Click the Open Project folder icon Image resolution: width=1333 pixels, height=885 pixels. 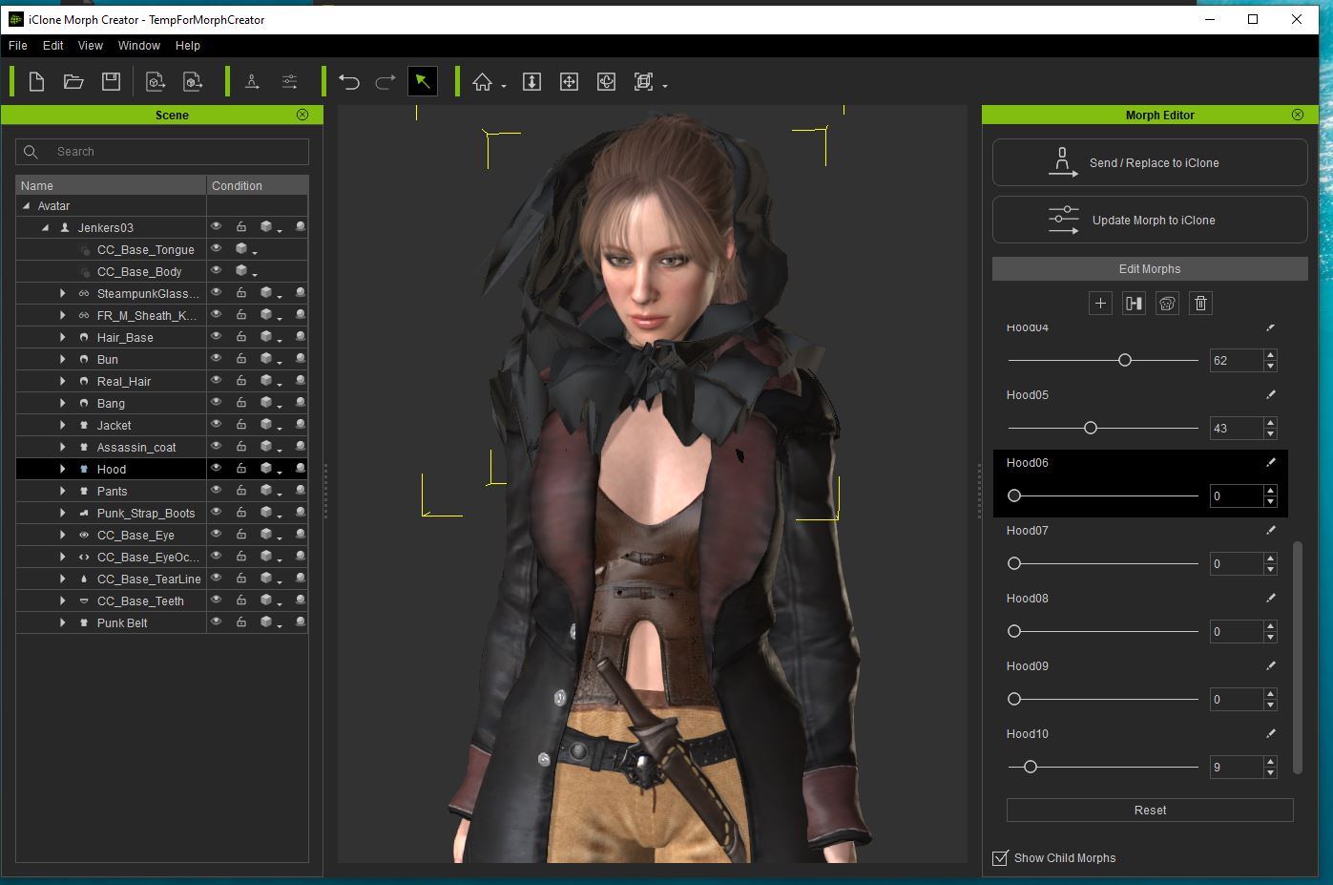pos(73,82)
